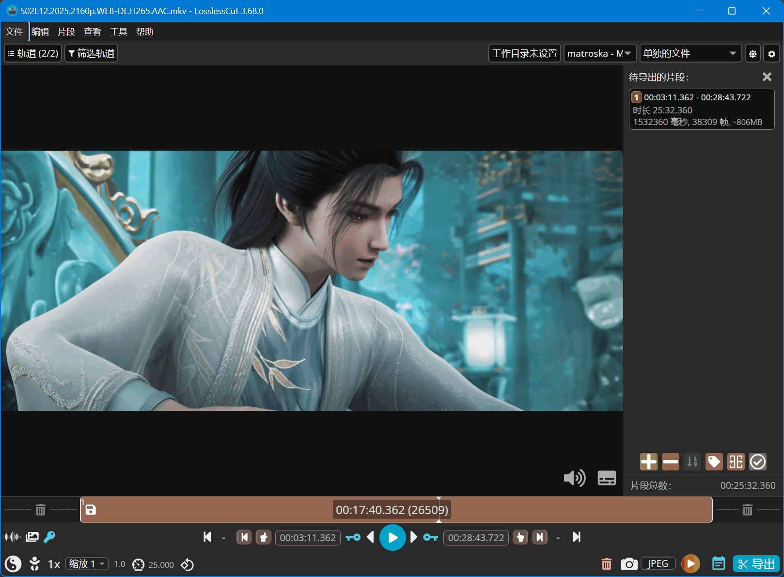
Task: Add a new segment with plus icon
Action: 648,462
